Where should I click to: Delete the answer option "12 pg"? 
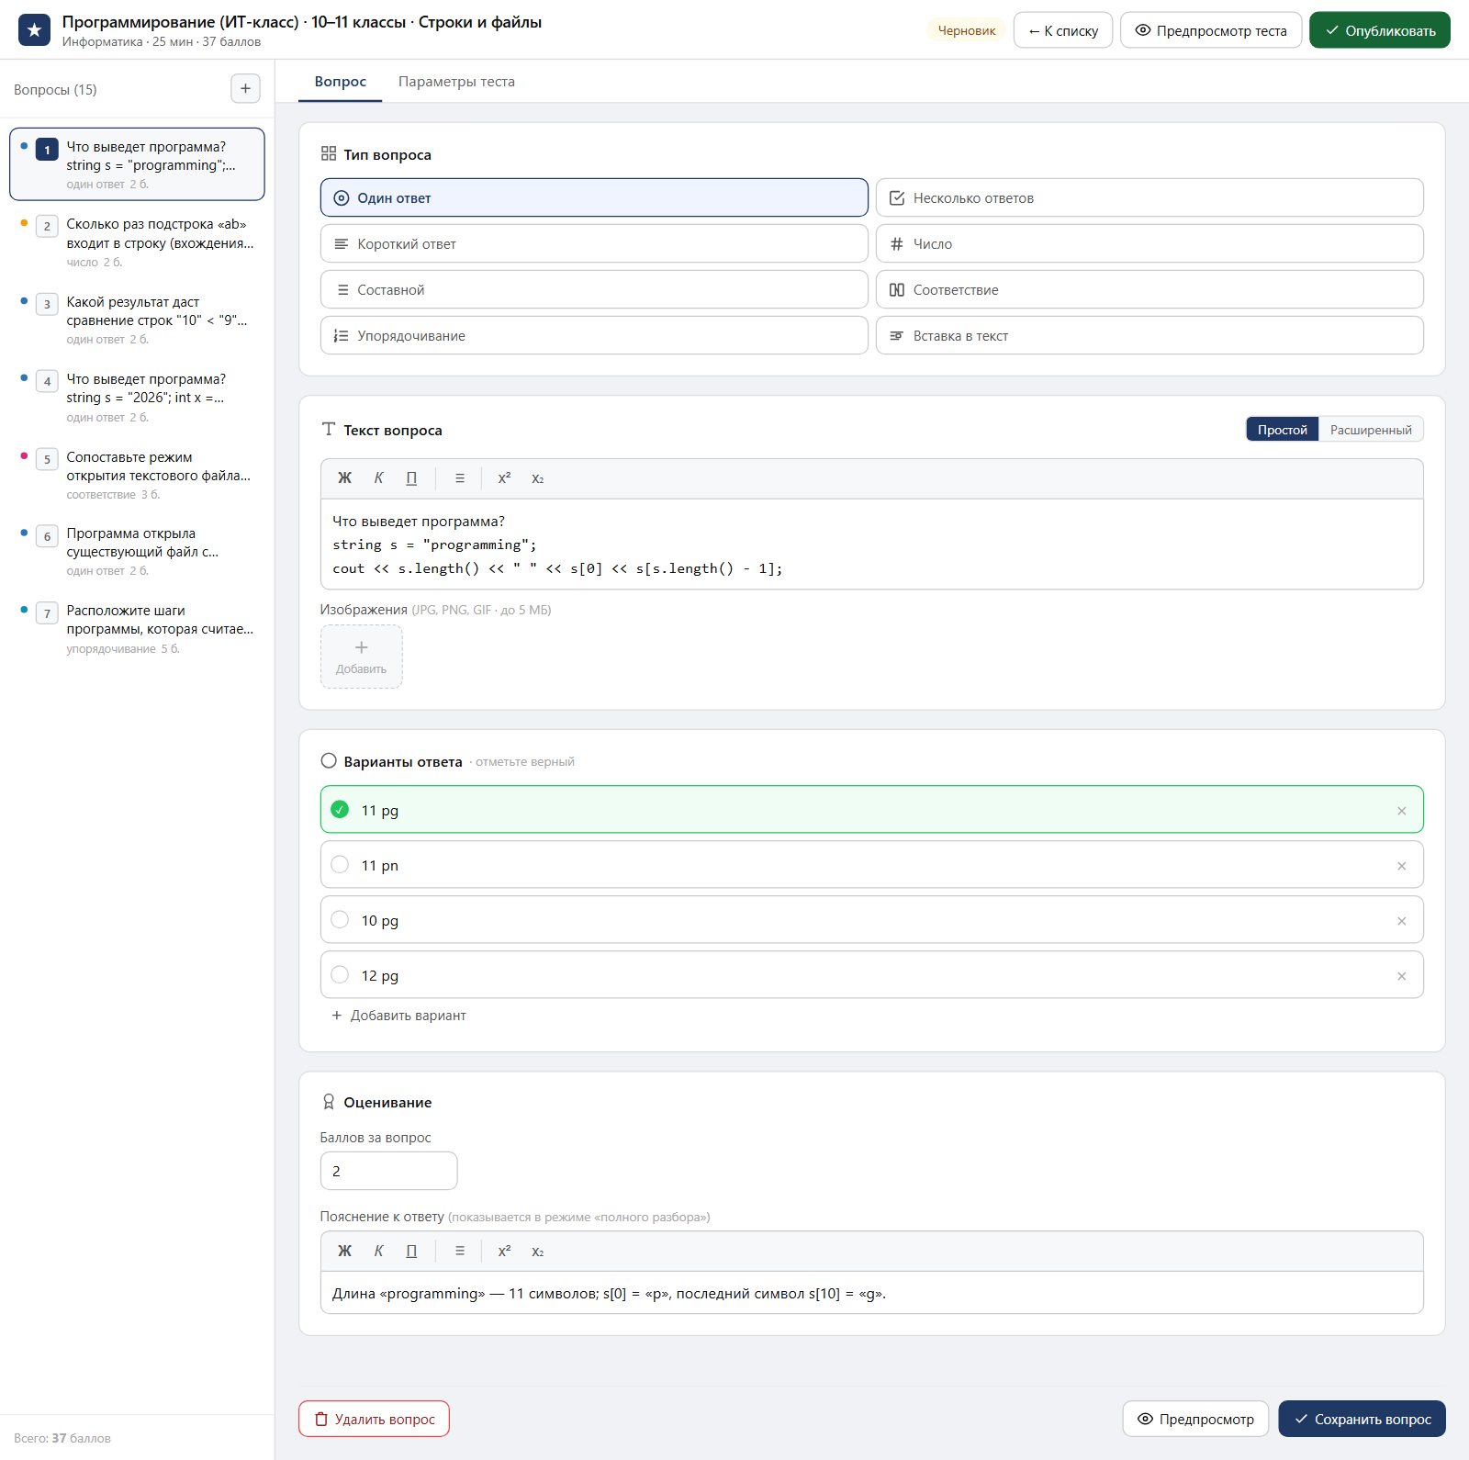point(1401,976)
